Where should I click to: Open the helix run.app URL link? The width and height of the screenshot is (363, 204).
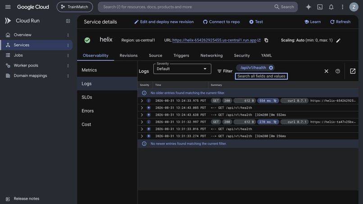click(x=214, y=40)
